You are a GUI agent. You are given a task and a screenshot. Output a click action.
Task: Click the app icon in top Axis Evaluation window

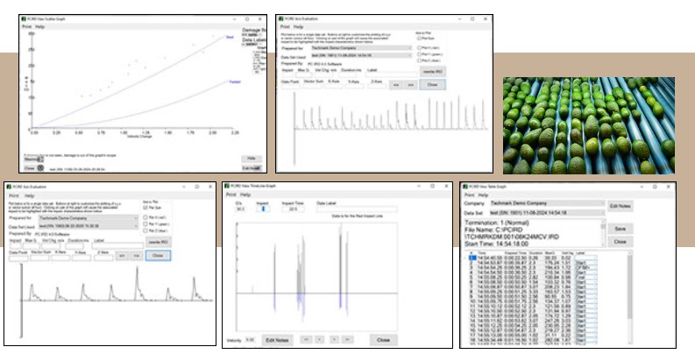coord(282,18)
